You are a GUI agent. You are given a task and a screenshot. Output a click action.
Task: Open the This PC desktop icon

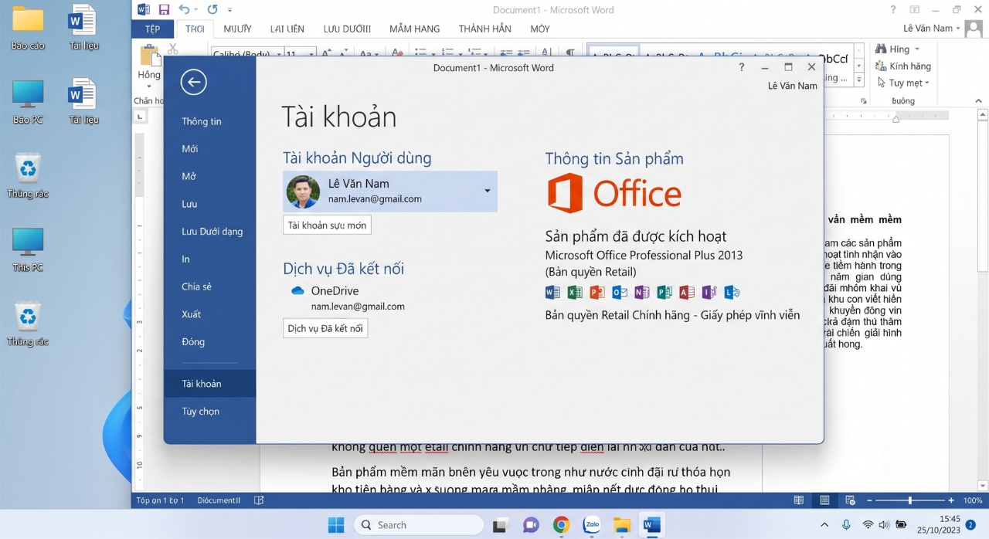point(28,250)
